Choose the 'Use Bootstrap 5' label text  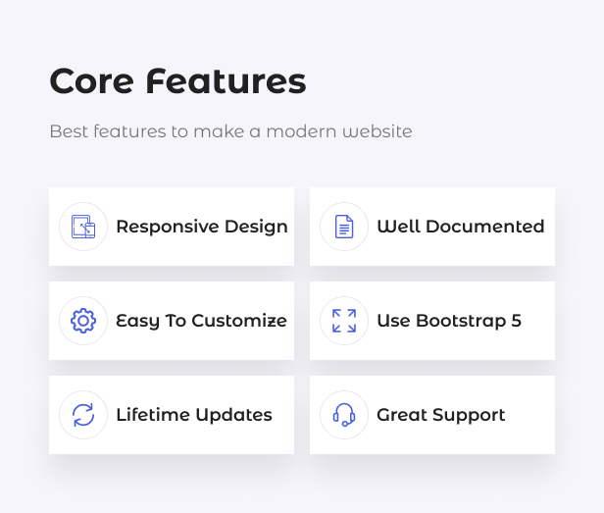pyautogui.click(x=448, y=321)
